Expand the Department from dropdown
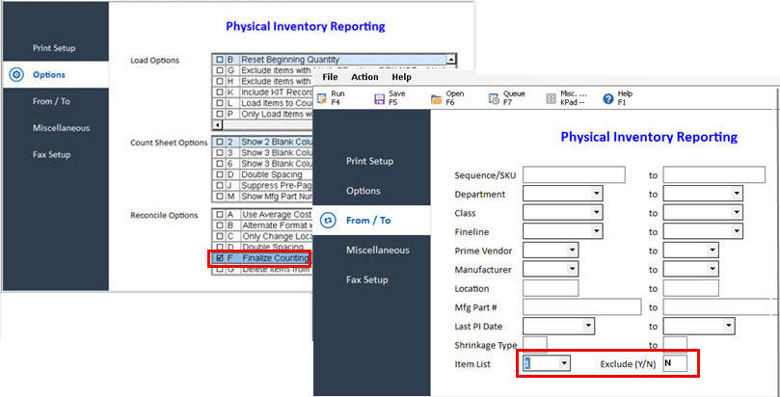The height and width of the screenshot is (397, 780). point(597,194)
